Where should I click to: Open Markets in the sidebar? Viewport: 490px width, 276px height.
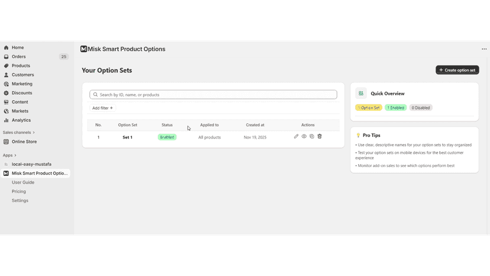(x=20, y=111)
